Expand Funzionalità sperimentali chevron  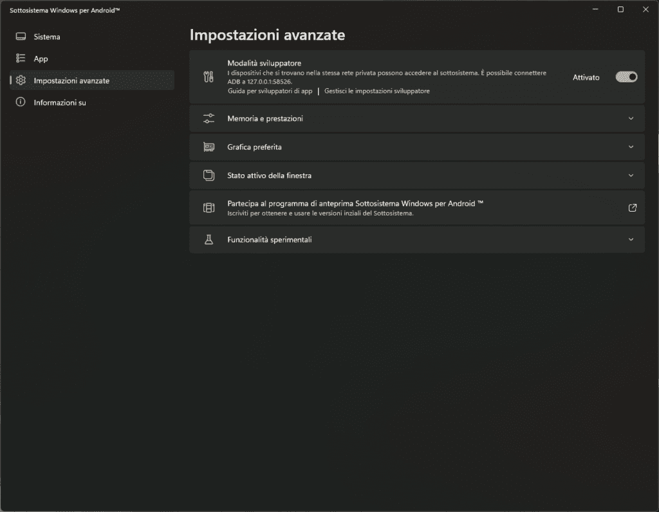(x=631, y=239)
